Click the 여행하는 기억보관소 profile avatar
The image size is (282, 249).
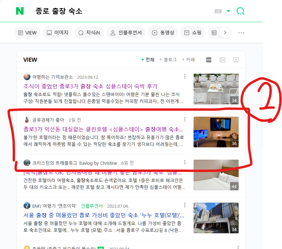pyautogui.click(x=27, y=77)
